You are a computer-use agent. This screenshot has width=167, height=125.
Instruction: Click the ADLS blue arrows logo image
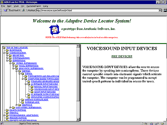54,30
